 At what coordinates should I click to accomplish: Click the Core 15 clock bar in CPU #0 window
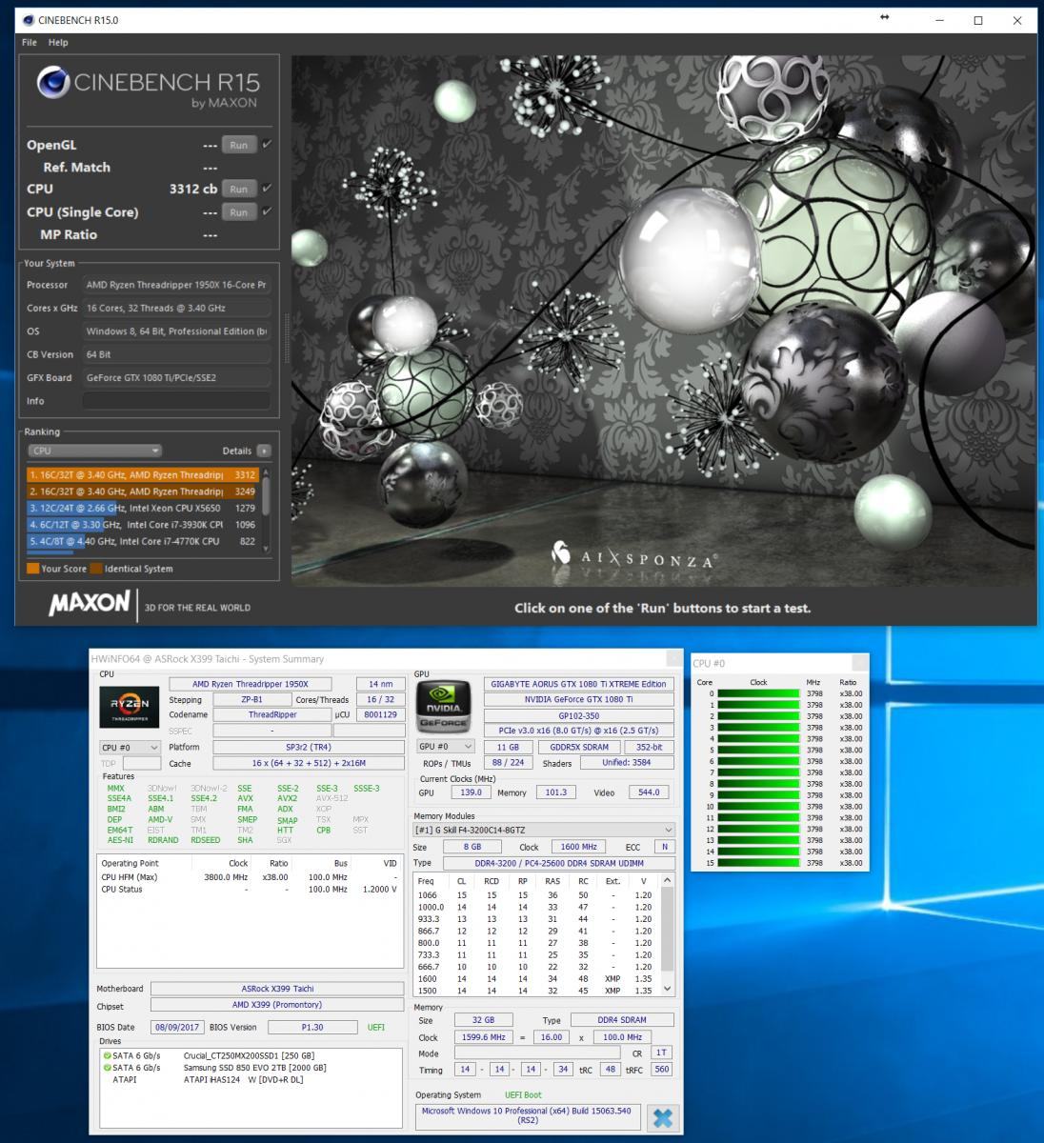[x=758, y=863]
